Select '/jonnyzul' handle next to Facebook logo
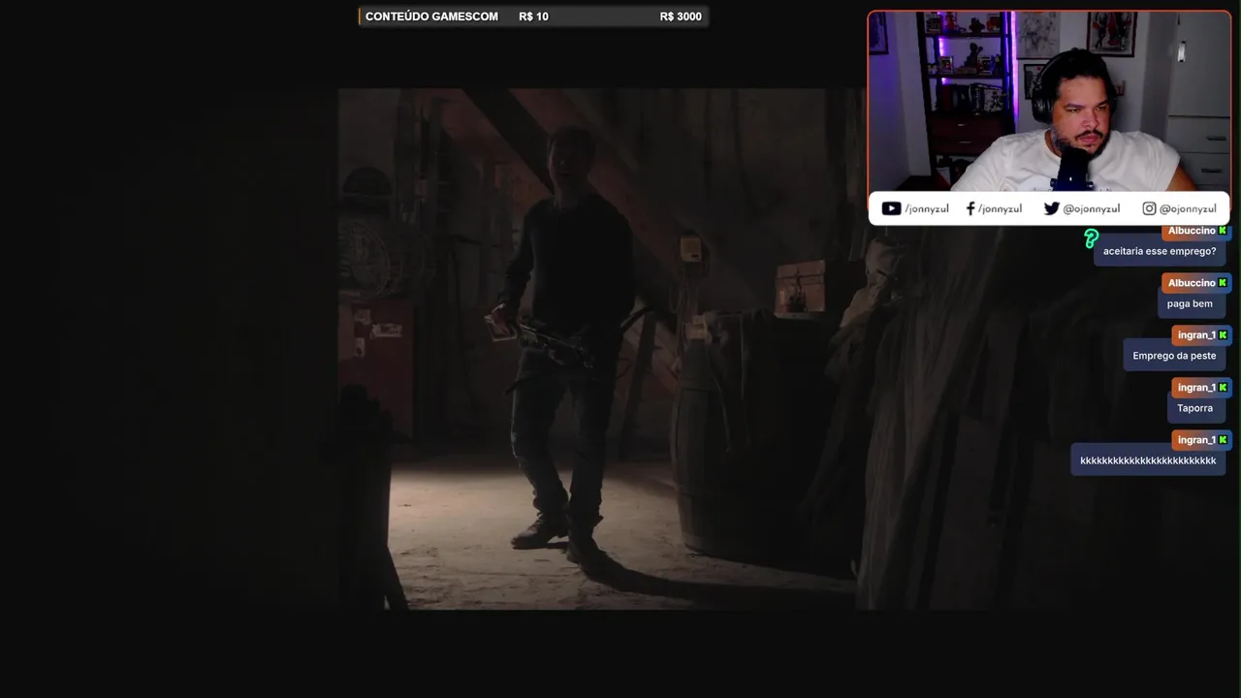1241x698 pixels. (x=1000, y=208)
